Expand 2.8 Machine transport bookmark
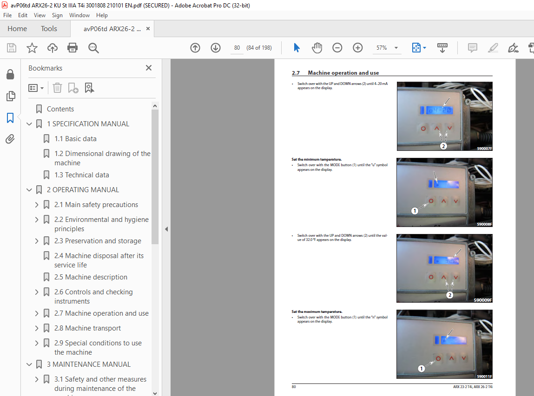This screenshot has width=534, height=396. pos(37,328)
